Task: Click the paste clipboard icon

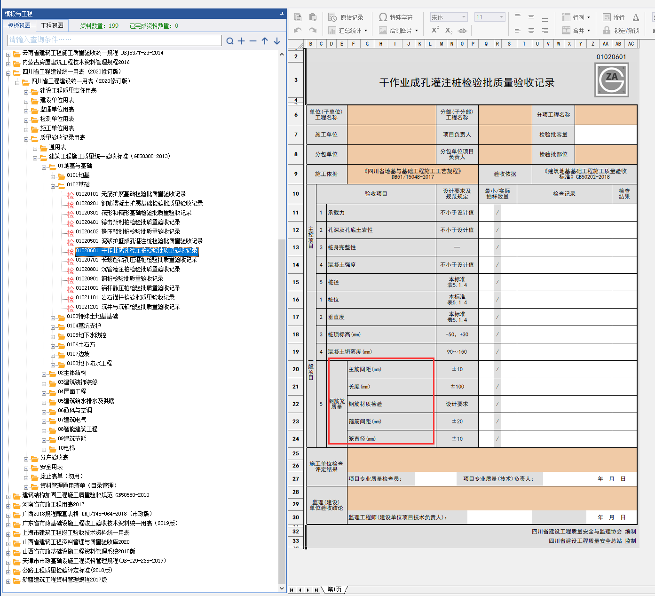Action: click(313, 17)
